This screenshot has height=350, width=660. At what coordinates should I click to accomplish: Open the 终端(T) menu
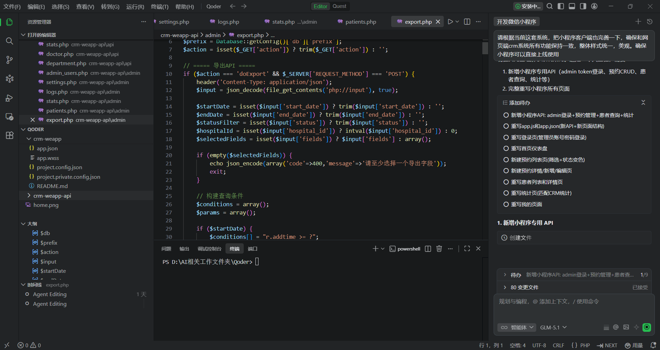[x=159, y=7]
